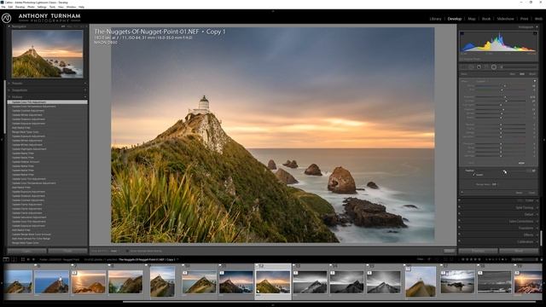Switch to the Book module
Viewport: 546px width, 307px height.
tap(486, 19)
